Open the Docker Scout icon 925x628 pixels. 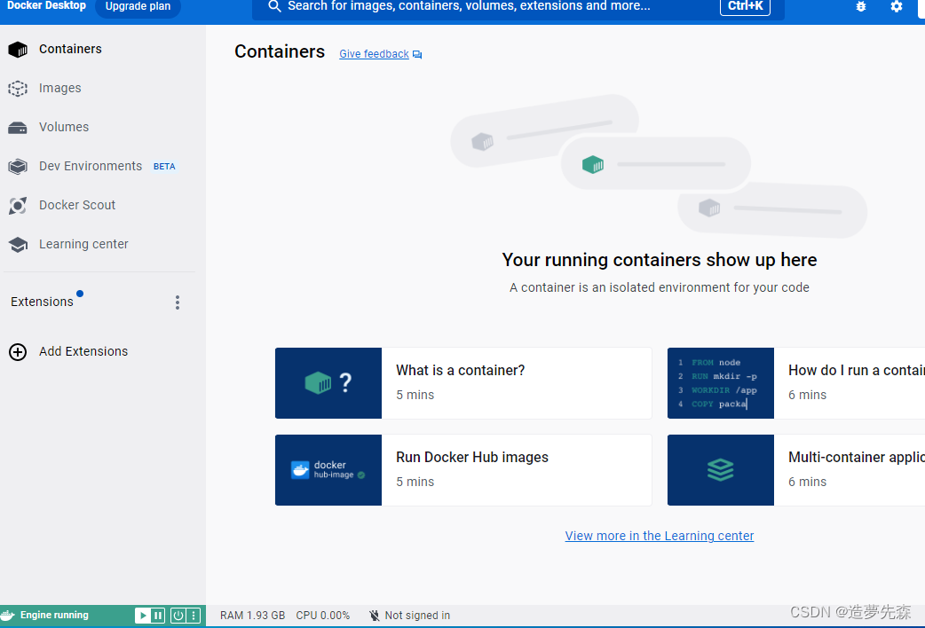[x=18, y=206]
